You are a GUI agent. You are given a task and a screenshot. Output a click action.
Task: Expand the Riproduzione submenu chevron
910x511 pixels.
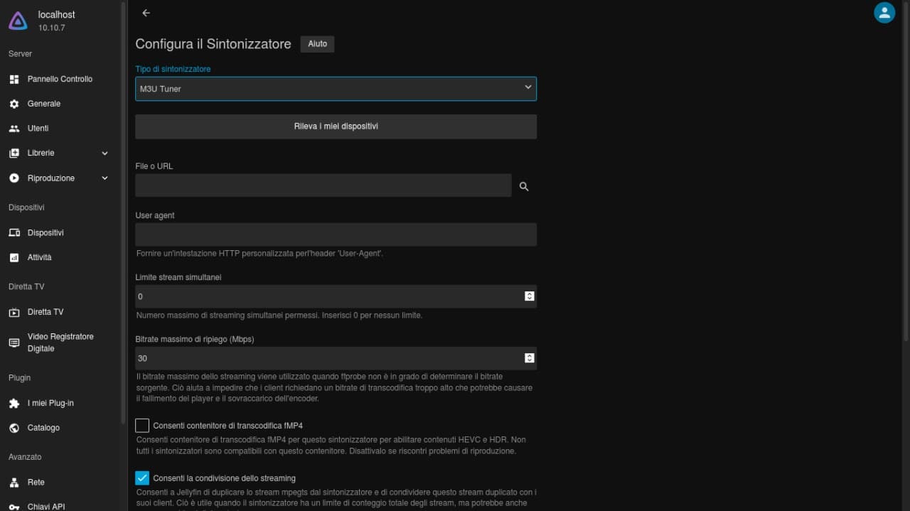point(105,178)
